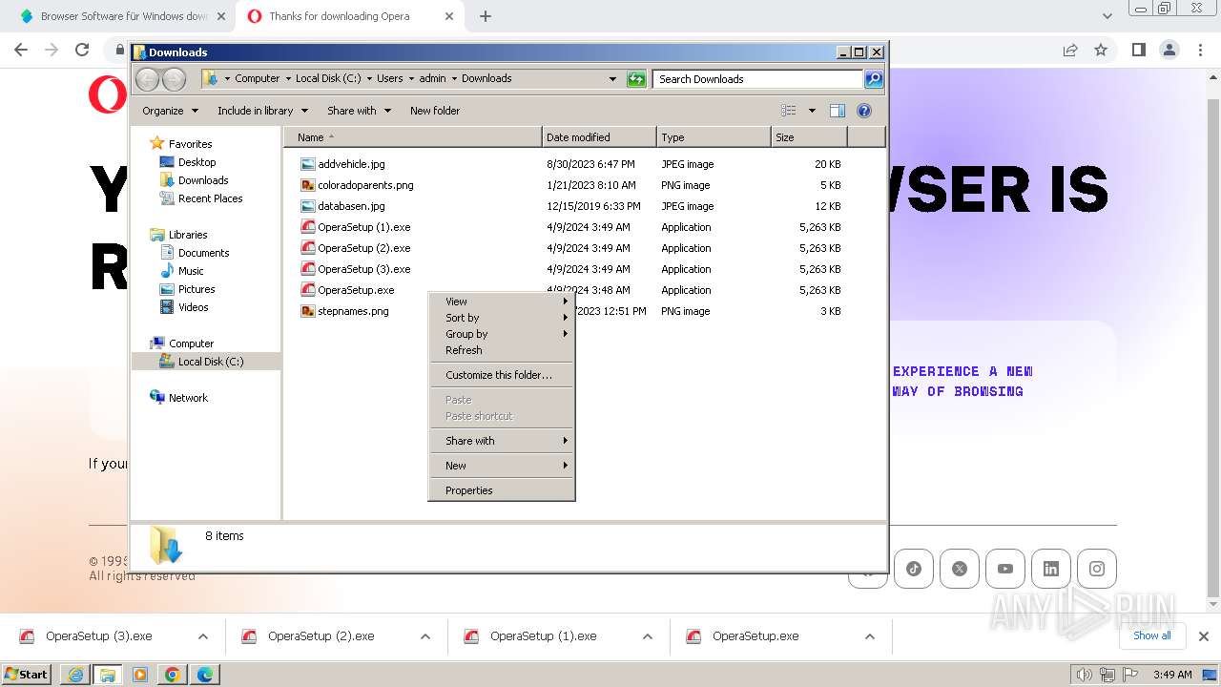
Task: Open Chrome profile avatar icon
Action: 1169,50
